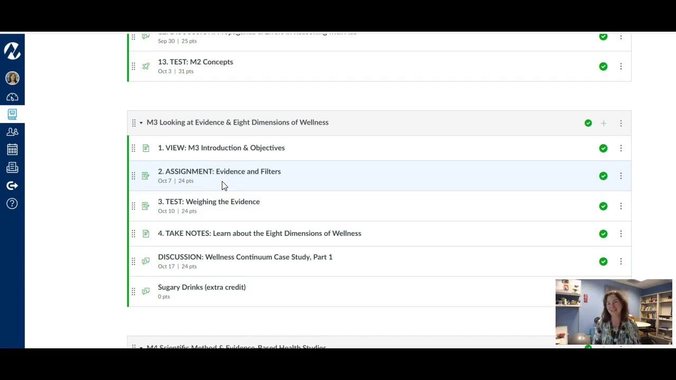Open options menu for TAKE NOTES item

point(621,234)
